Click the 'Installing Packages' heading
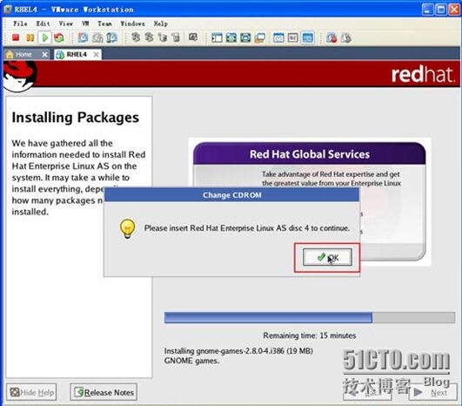Image resolution: width=462 pixels, height=406 pixels. [x=76, y=118]
